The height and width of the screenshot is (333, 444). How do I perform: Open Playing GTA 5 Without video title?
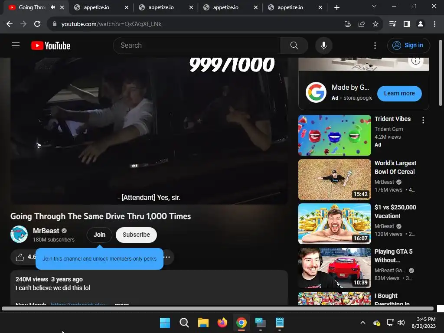coord(393,256)
